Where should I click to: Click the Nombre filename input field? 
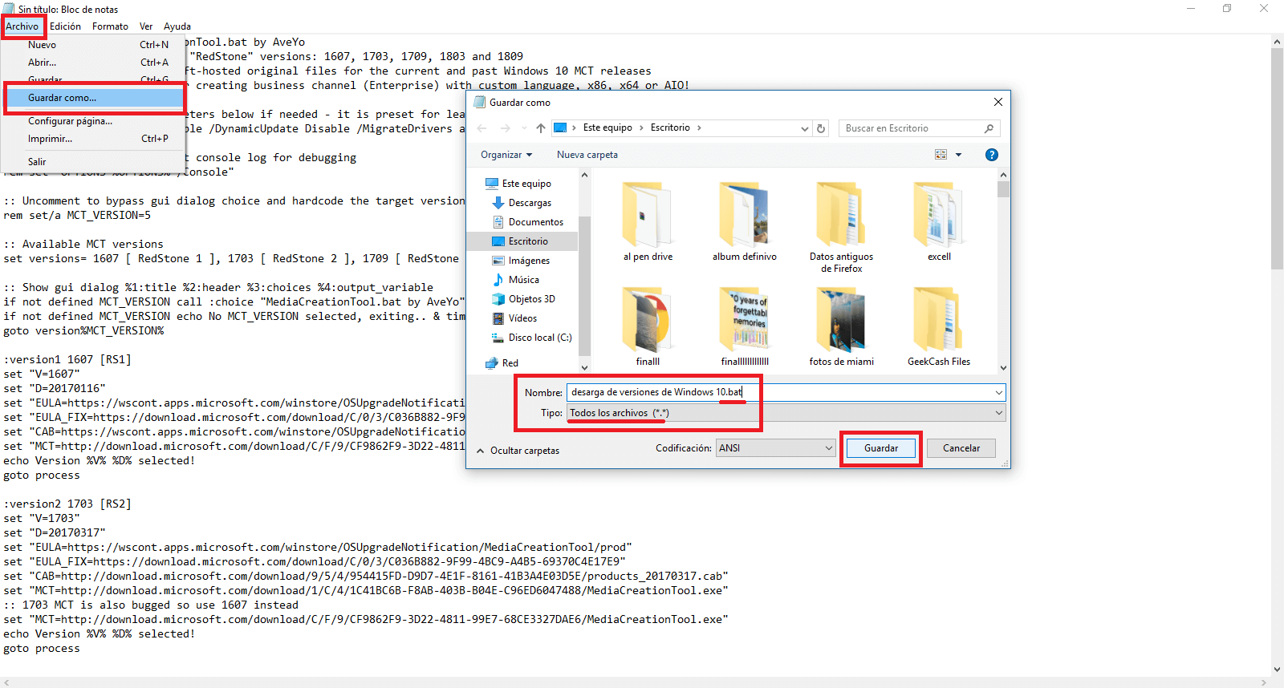779,392
